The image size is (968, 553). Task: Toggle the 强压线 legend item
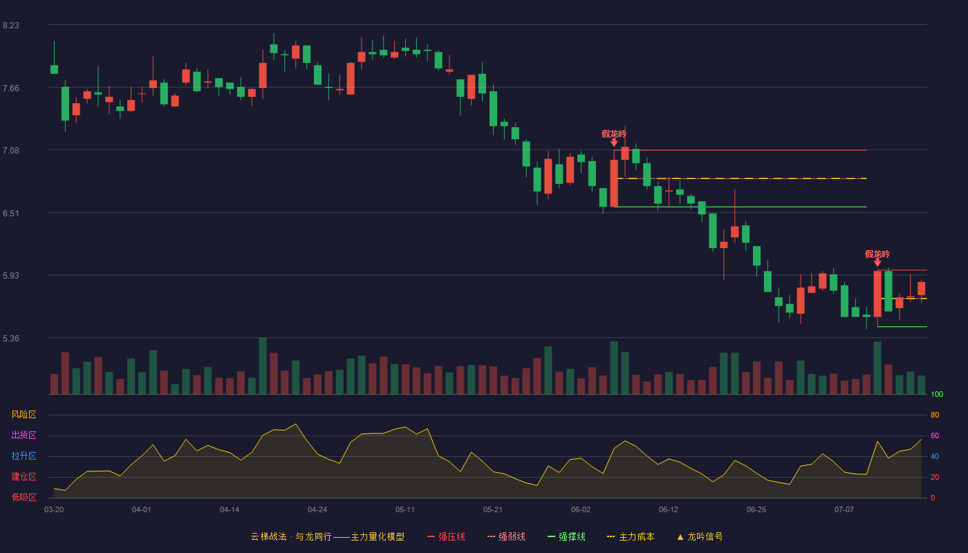tap(446, 536)
